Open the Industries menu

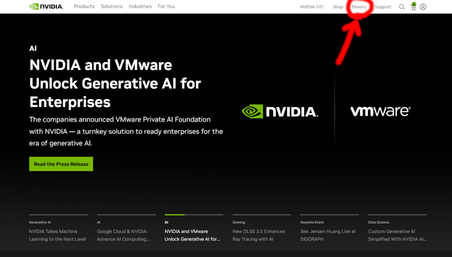(x=140, y=6)
